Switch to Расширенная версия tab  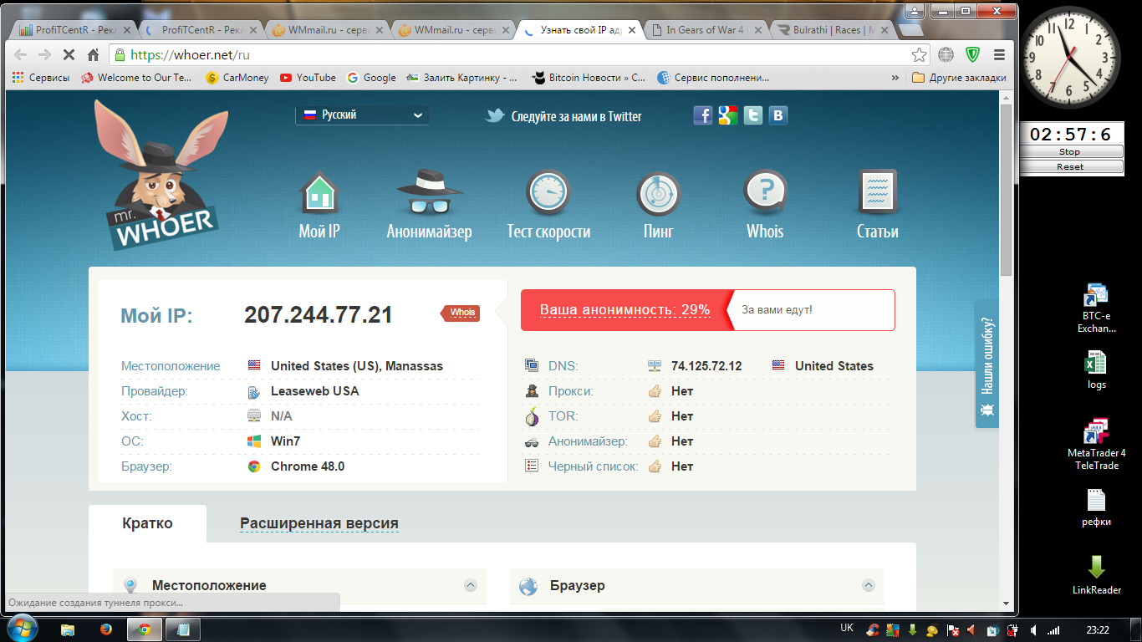click(319, 523)
